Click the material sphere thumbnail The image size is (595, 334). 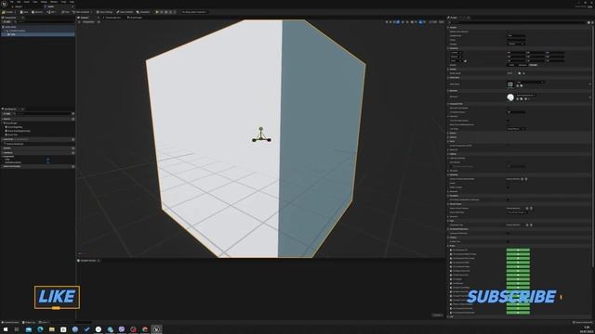[510, 97]
